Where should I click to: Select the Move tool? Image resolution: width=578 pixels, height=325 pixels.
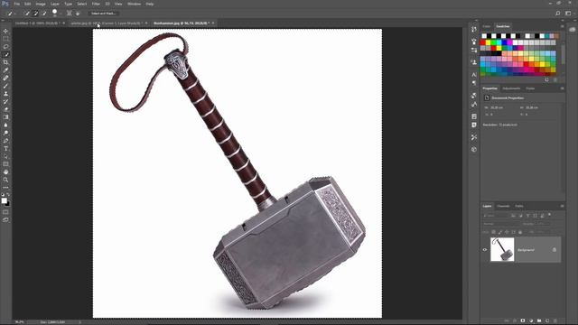(x=5, y=31)
